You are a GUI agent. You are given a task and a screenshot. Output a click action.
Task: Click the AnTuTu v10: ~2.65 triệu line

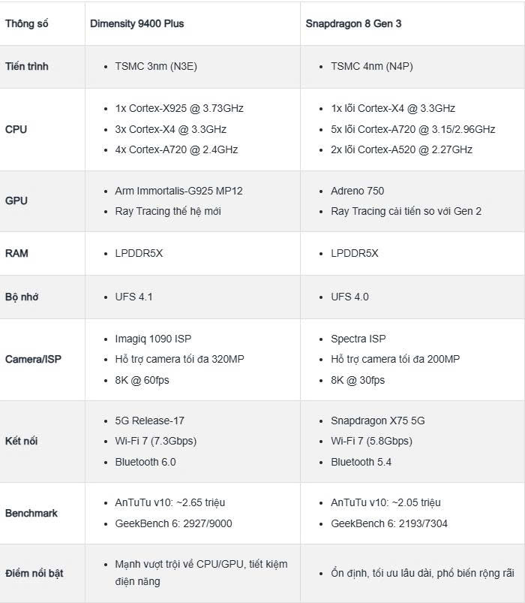(x=169, y=502)
